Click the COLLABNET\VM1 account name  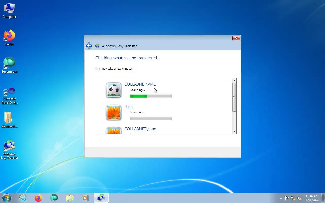coord(140,84)
